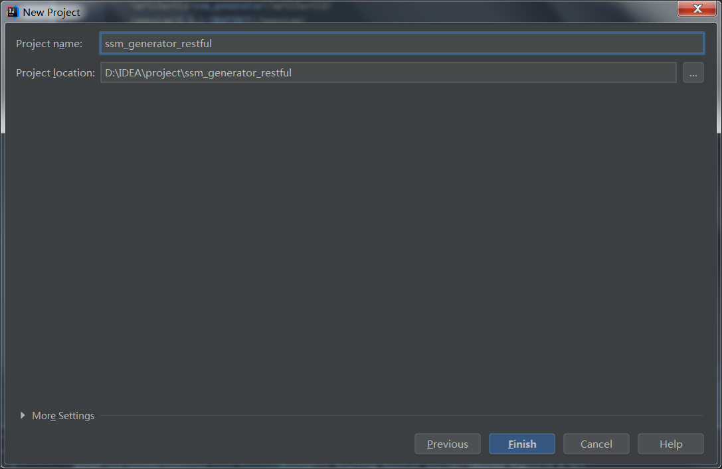This screenshot has height=469, width=722.
Task: Click the IntelliJ IDEA icon in title bar
Action: pos(13,12)
